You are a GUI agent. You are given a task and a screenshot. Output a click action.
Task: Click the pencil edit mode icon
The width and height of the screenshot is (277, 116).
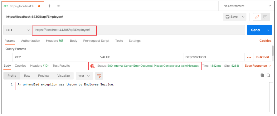coord(257,17)
